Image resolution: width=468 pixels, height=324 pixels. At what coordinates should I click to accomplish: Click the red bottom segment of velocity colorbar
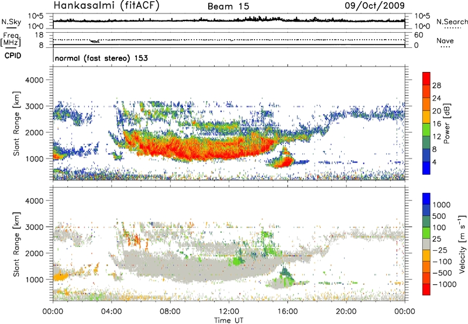pyautogui.click(x=426, y=289)
